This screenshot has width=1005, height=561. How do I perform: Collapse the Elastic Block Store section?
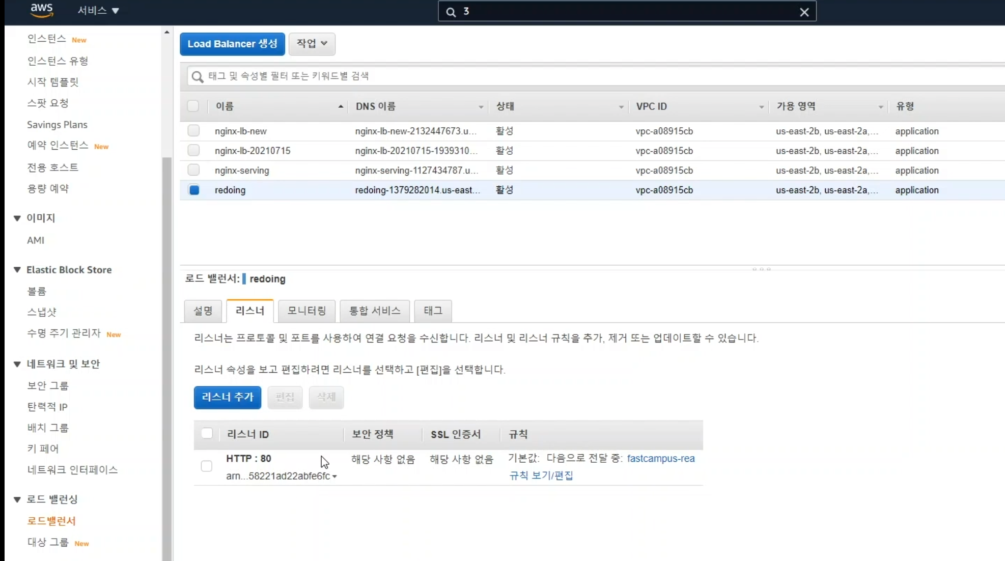tap(17, 270)
